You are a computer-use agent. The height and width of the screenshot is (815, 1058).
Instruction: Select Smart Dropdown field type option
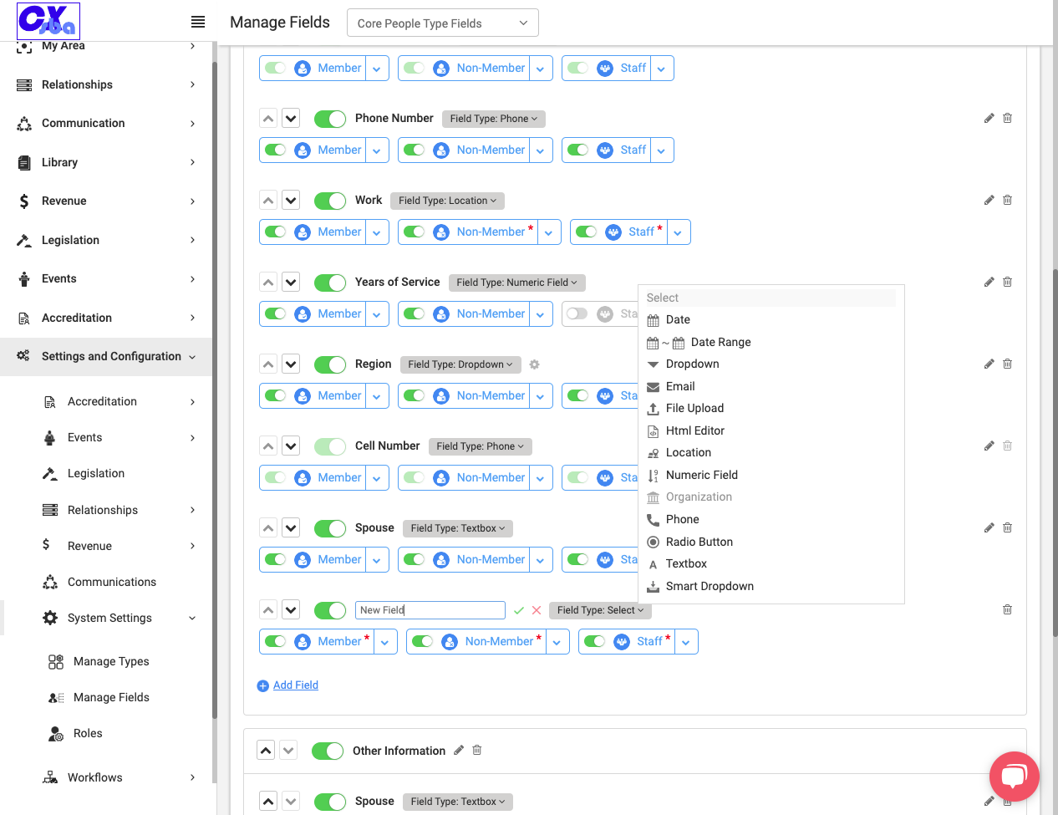click(x=710, y=586)
